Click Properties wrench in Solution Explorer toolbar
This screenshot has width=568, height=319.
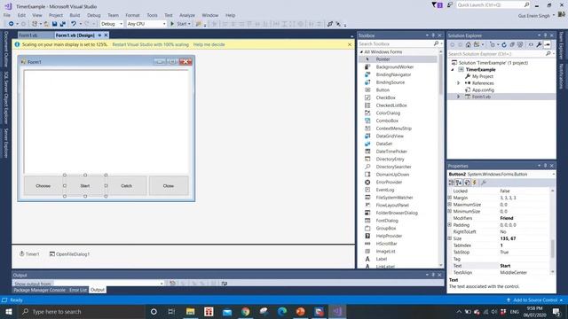coord(539,45)
